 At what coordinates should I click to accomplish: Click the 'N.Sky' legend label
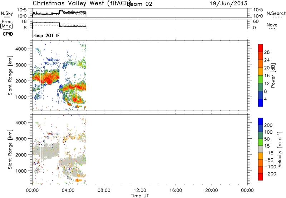(x=7, y=14)
